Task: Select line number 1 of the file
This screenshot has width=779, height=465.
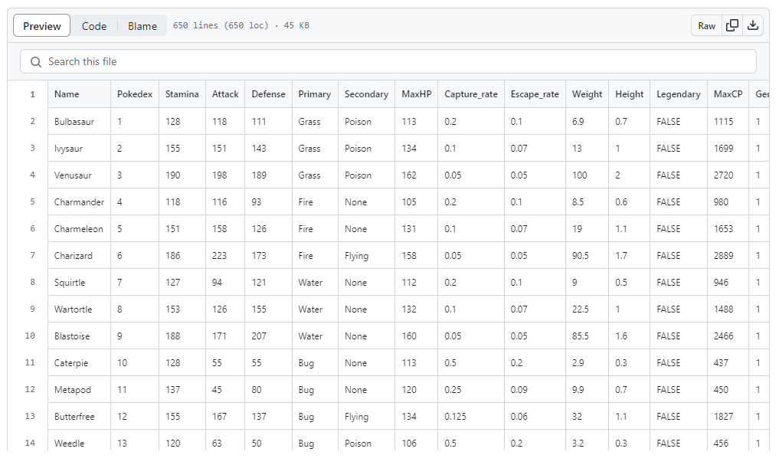Action: click(x=32, y=94)
